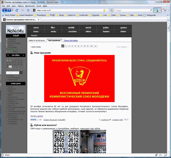
Task: Click the search magnifier icon
Action: 151,10
